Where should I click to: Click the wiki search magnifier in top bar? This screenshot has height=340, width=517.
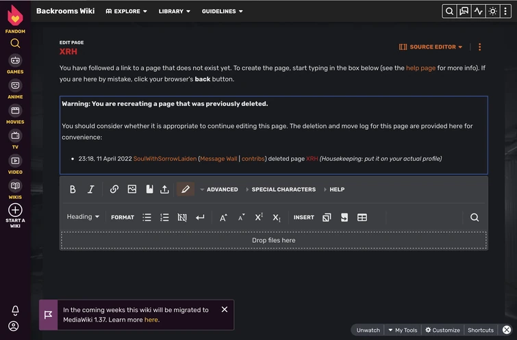(449, 11)
